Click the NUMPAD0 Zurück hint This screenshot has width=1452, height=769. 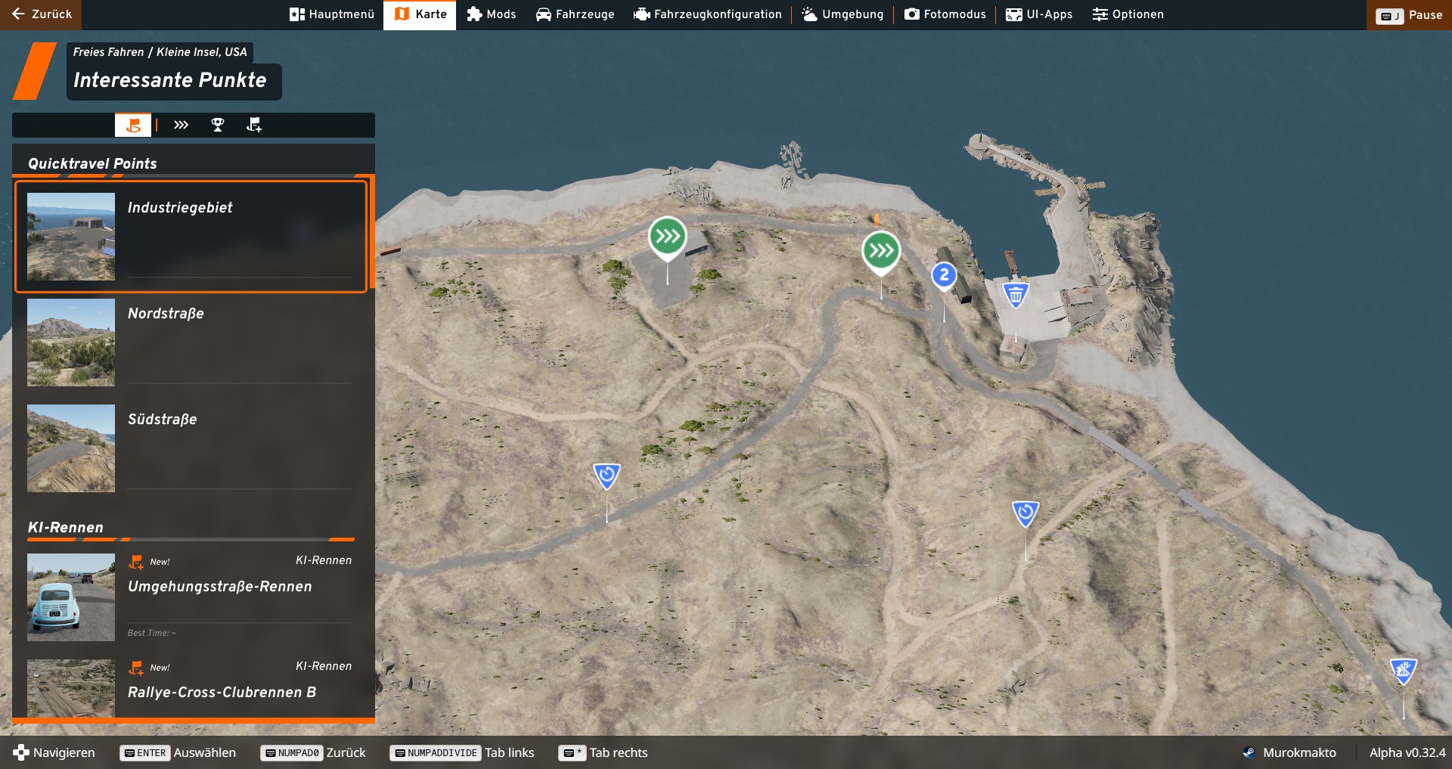click(x=313, y=752)
